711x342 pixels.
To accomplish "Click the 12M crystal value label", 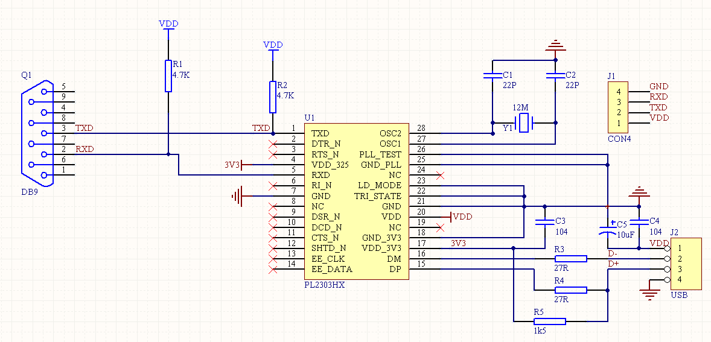I will tap(520, 108).
